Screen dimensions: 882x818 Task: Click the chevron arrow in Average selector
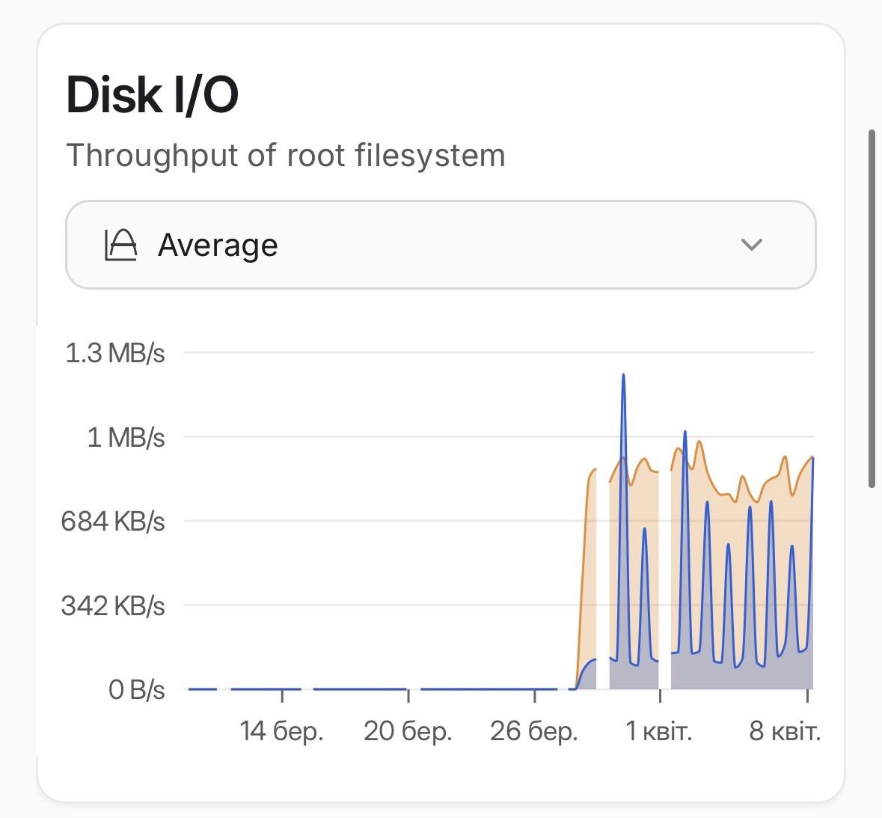pyautogui.click(x=750, y=245)
